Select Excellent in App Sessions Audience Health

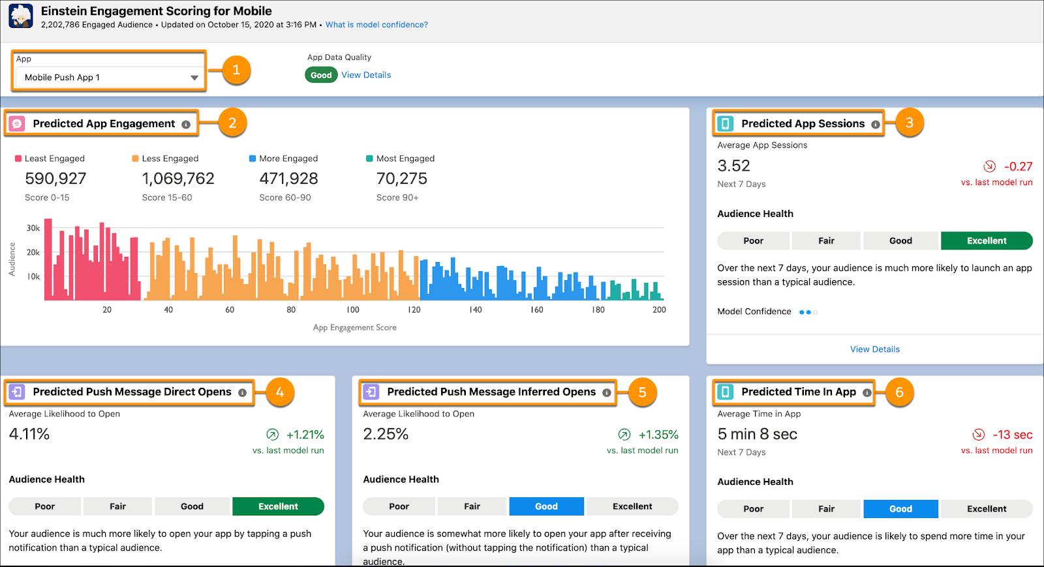987,240
